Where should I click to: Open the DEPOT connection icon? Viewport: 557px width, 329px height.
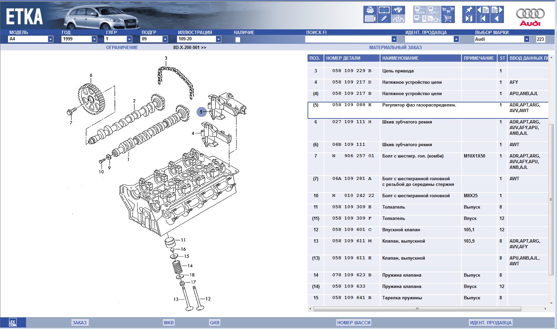[x=434, y=10]
